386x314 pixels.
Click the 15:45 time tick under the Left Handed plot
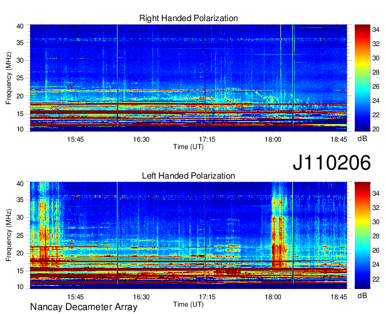(75, 297)
